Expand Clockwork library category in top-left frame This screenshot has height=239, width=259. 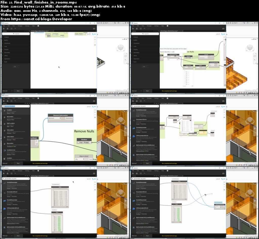pyautogui.click(x=7, y=43)
